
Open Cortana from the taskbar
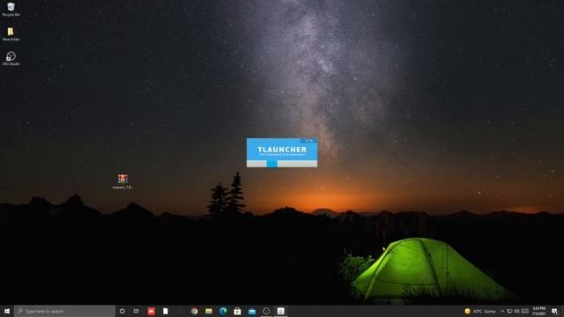[x=122, y=311]
